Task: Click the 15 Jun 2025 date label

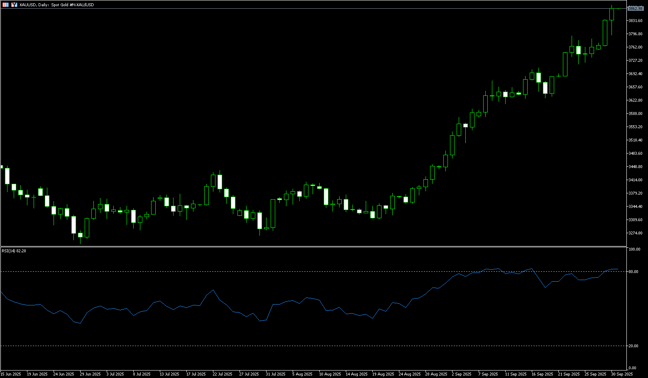Action: click(x=11, y=374)
